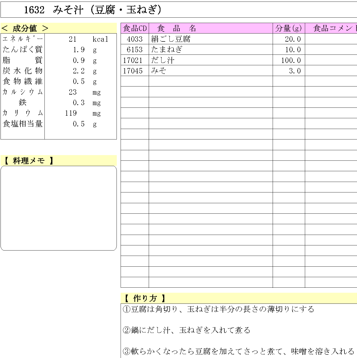Select the 絹ごし豆腐 ingredient cell
The image size is (357, 358).
click(x=171, y=39)
